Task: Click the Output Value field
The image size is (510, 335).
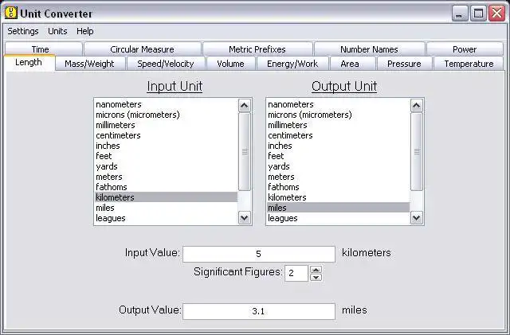Action: pyautogui.click(x=259, y=311)
